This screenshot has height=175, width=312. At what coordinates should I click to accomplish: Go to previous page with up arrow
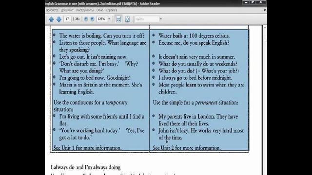coord(51,19)
